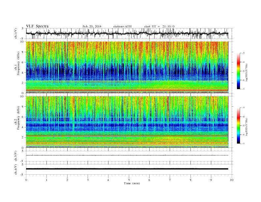Click the "ch.4(V)" axis label
This screenshot has width=261, height=202.
coord(16,169)
